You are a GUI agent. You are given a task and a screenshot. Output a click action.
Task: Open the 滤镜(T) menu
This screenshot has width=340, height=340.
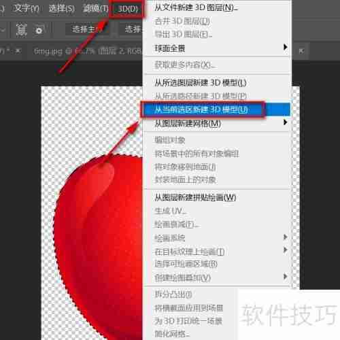point(95,9)
